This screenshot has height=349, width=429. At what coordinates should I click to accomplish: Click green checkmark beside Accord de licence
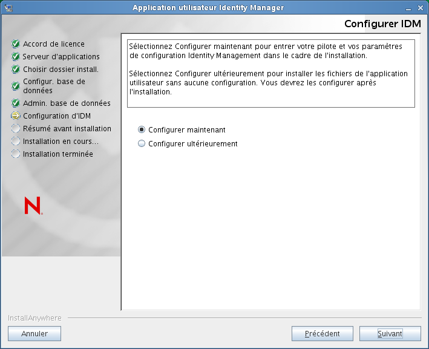click(x=16, y=44)
